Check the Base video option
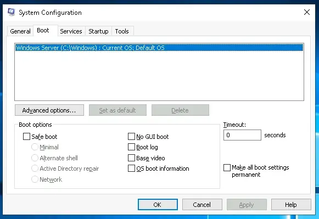 pos(131,158)
